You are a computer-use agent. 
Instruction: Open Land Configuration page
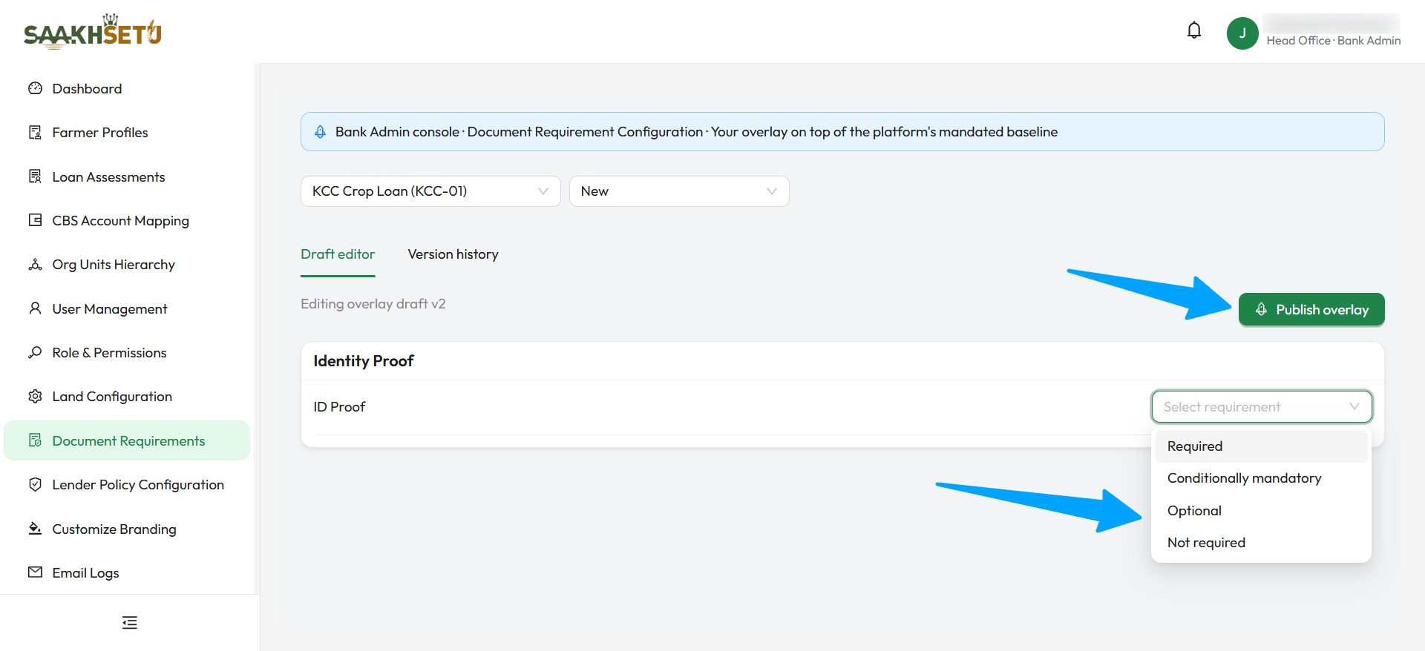[127, 397]
